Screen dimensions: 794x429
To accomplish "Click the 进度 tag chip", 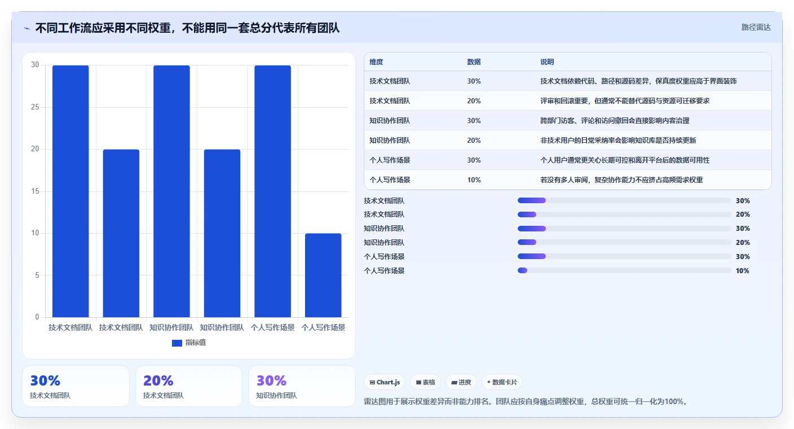I will (x=461, y=382).
